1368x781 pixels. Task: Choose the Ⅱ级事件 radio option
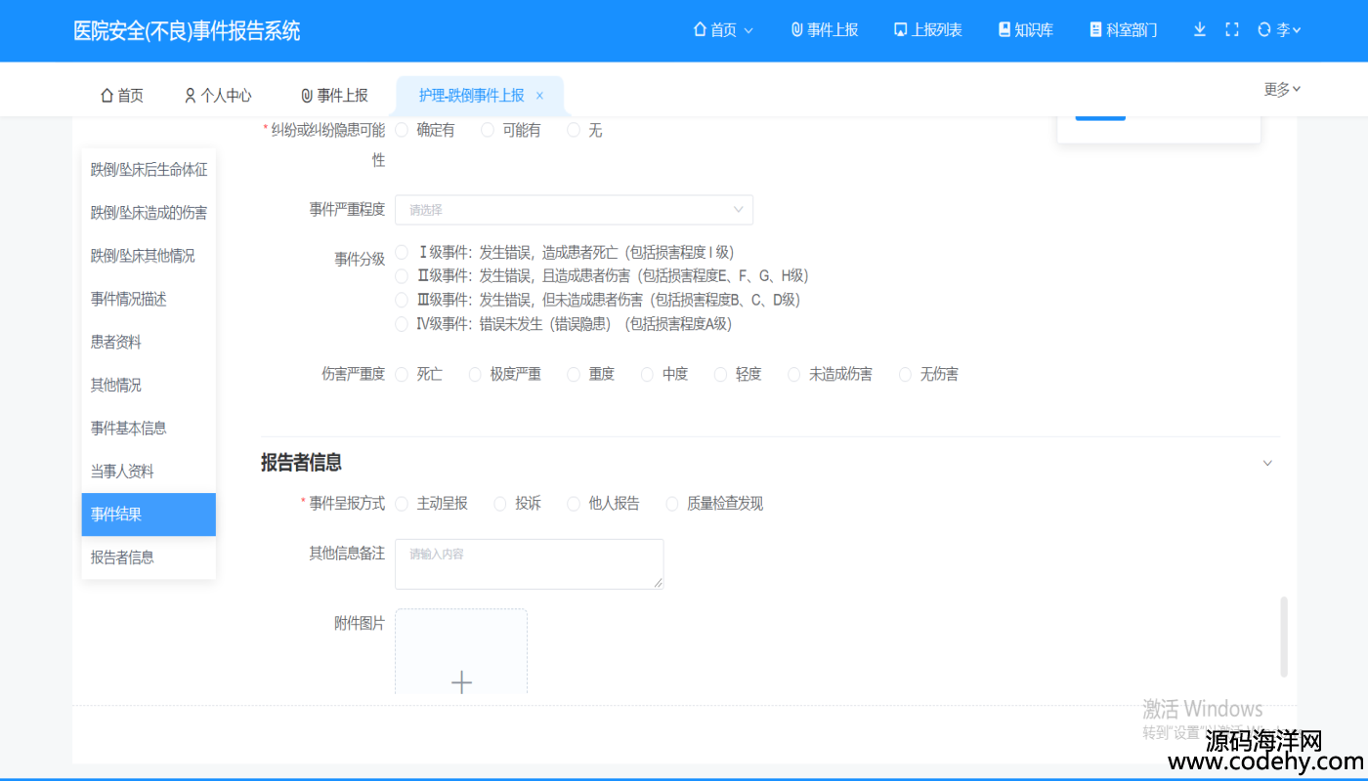403,276
